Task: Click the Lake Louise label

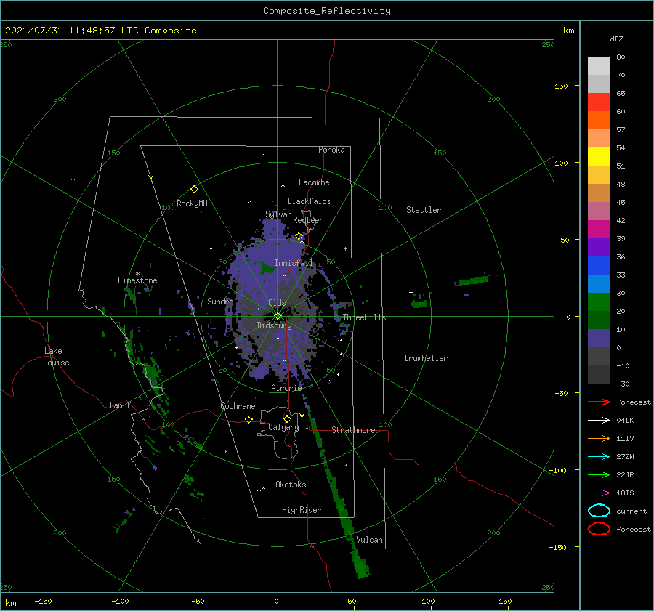Action: pyautogui.click(x=56, y=357)
